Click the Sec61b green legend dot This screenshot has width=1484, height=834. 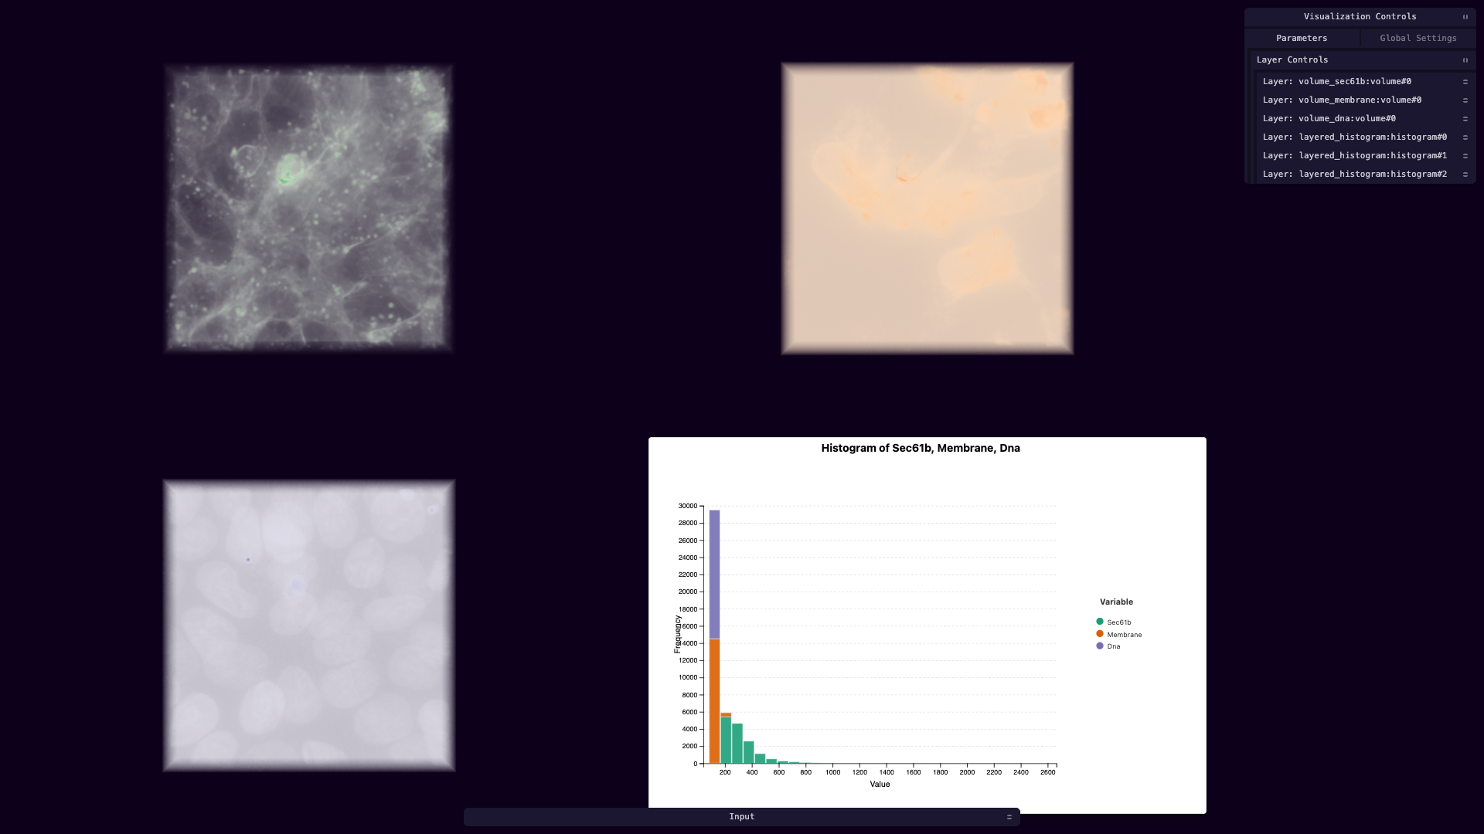[x=1100, y=622]
